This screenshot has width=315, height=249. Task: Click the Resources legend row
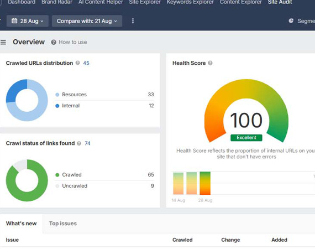coord(104,95)
